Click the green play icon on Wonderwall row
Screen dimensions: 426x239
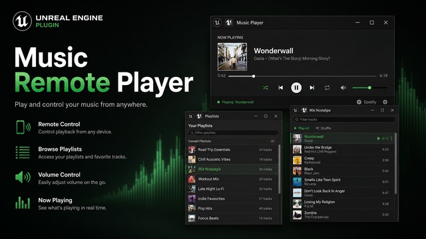(379, 139)
